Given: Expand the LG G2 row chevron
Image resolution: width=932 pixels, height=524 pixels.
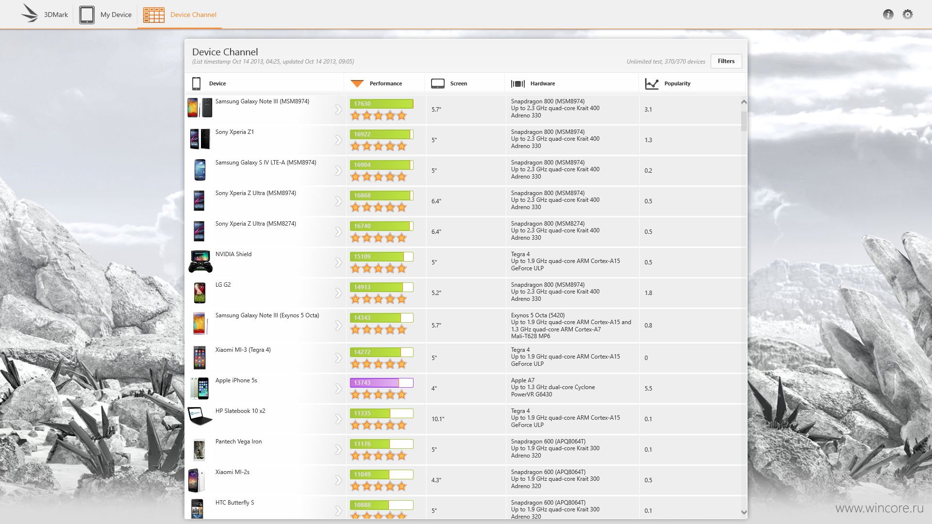Looking at the screenshot, I should click(x=338, y=293).
